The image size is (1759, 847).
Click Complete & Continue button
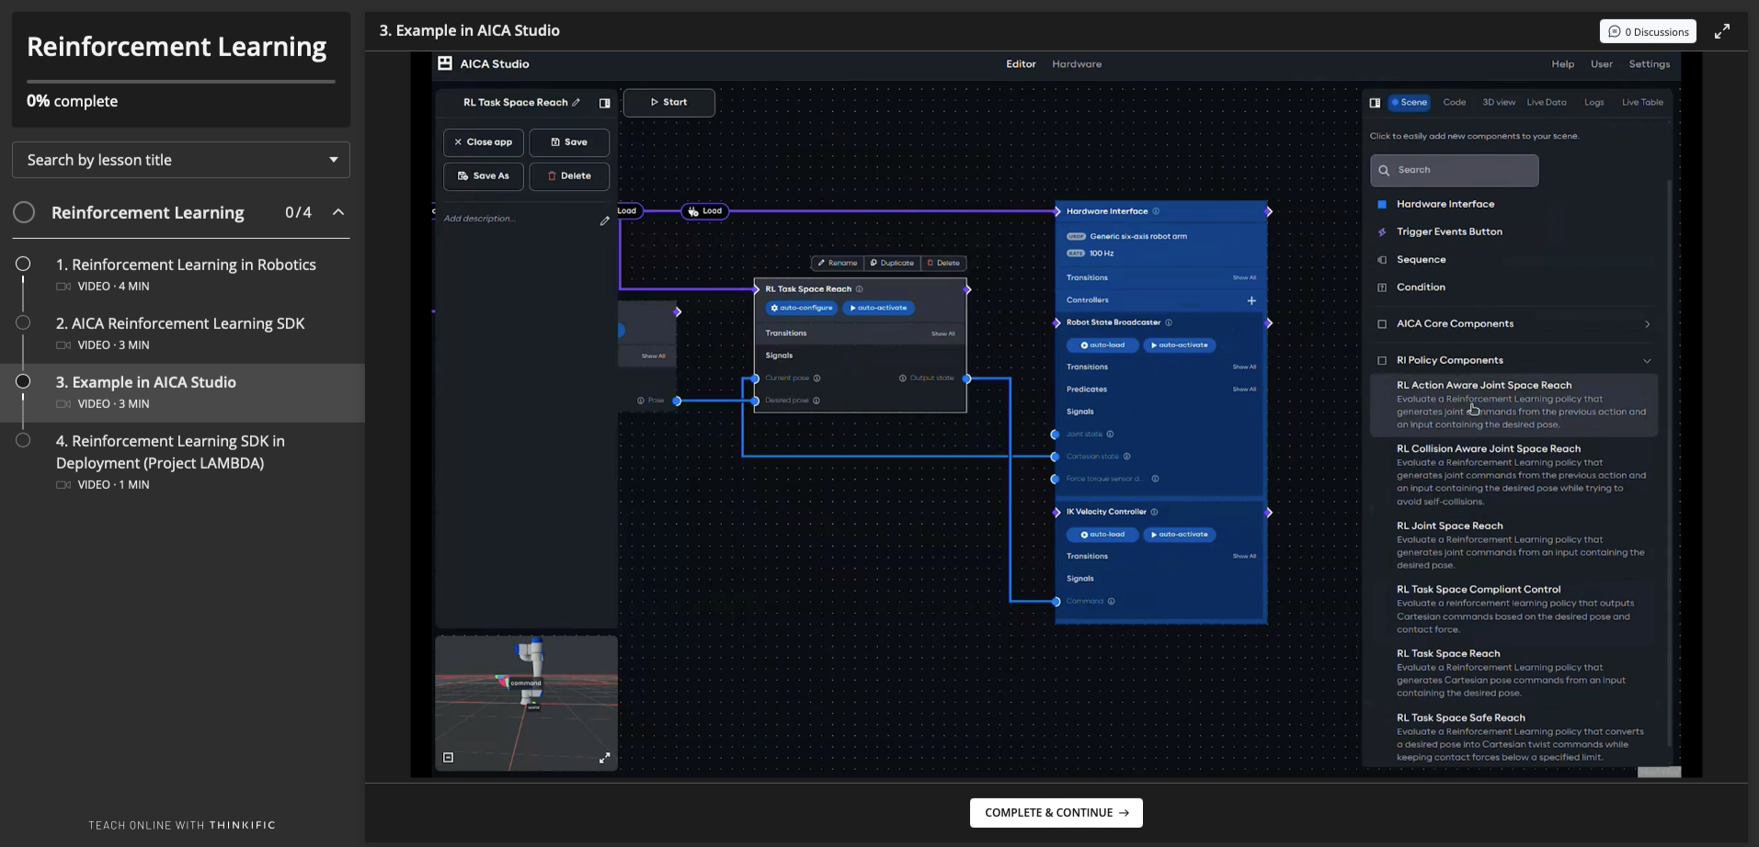1056,813
